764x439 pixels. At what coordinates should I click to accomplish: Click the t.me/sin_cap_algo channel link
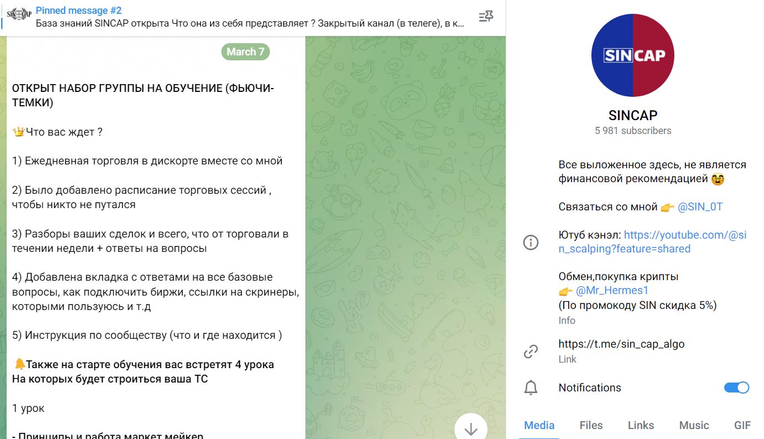point(621,344)
